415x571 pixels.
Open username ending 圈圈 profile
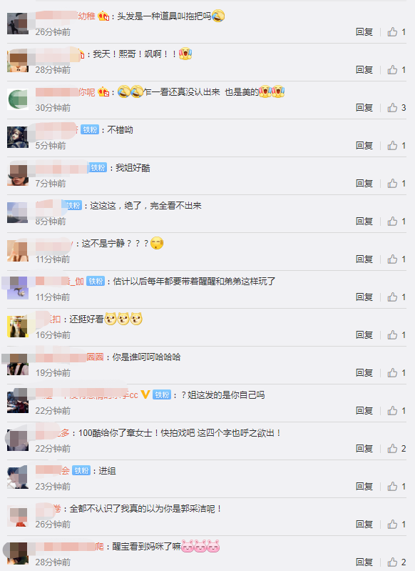pyautogui.click(x=70, y=357)
